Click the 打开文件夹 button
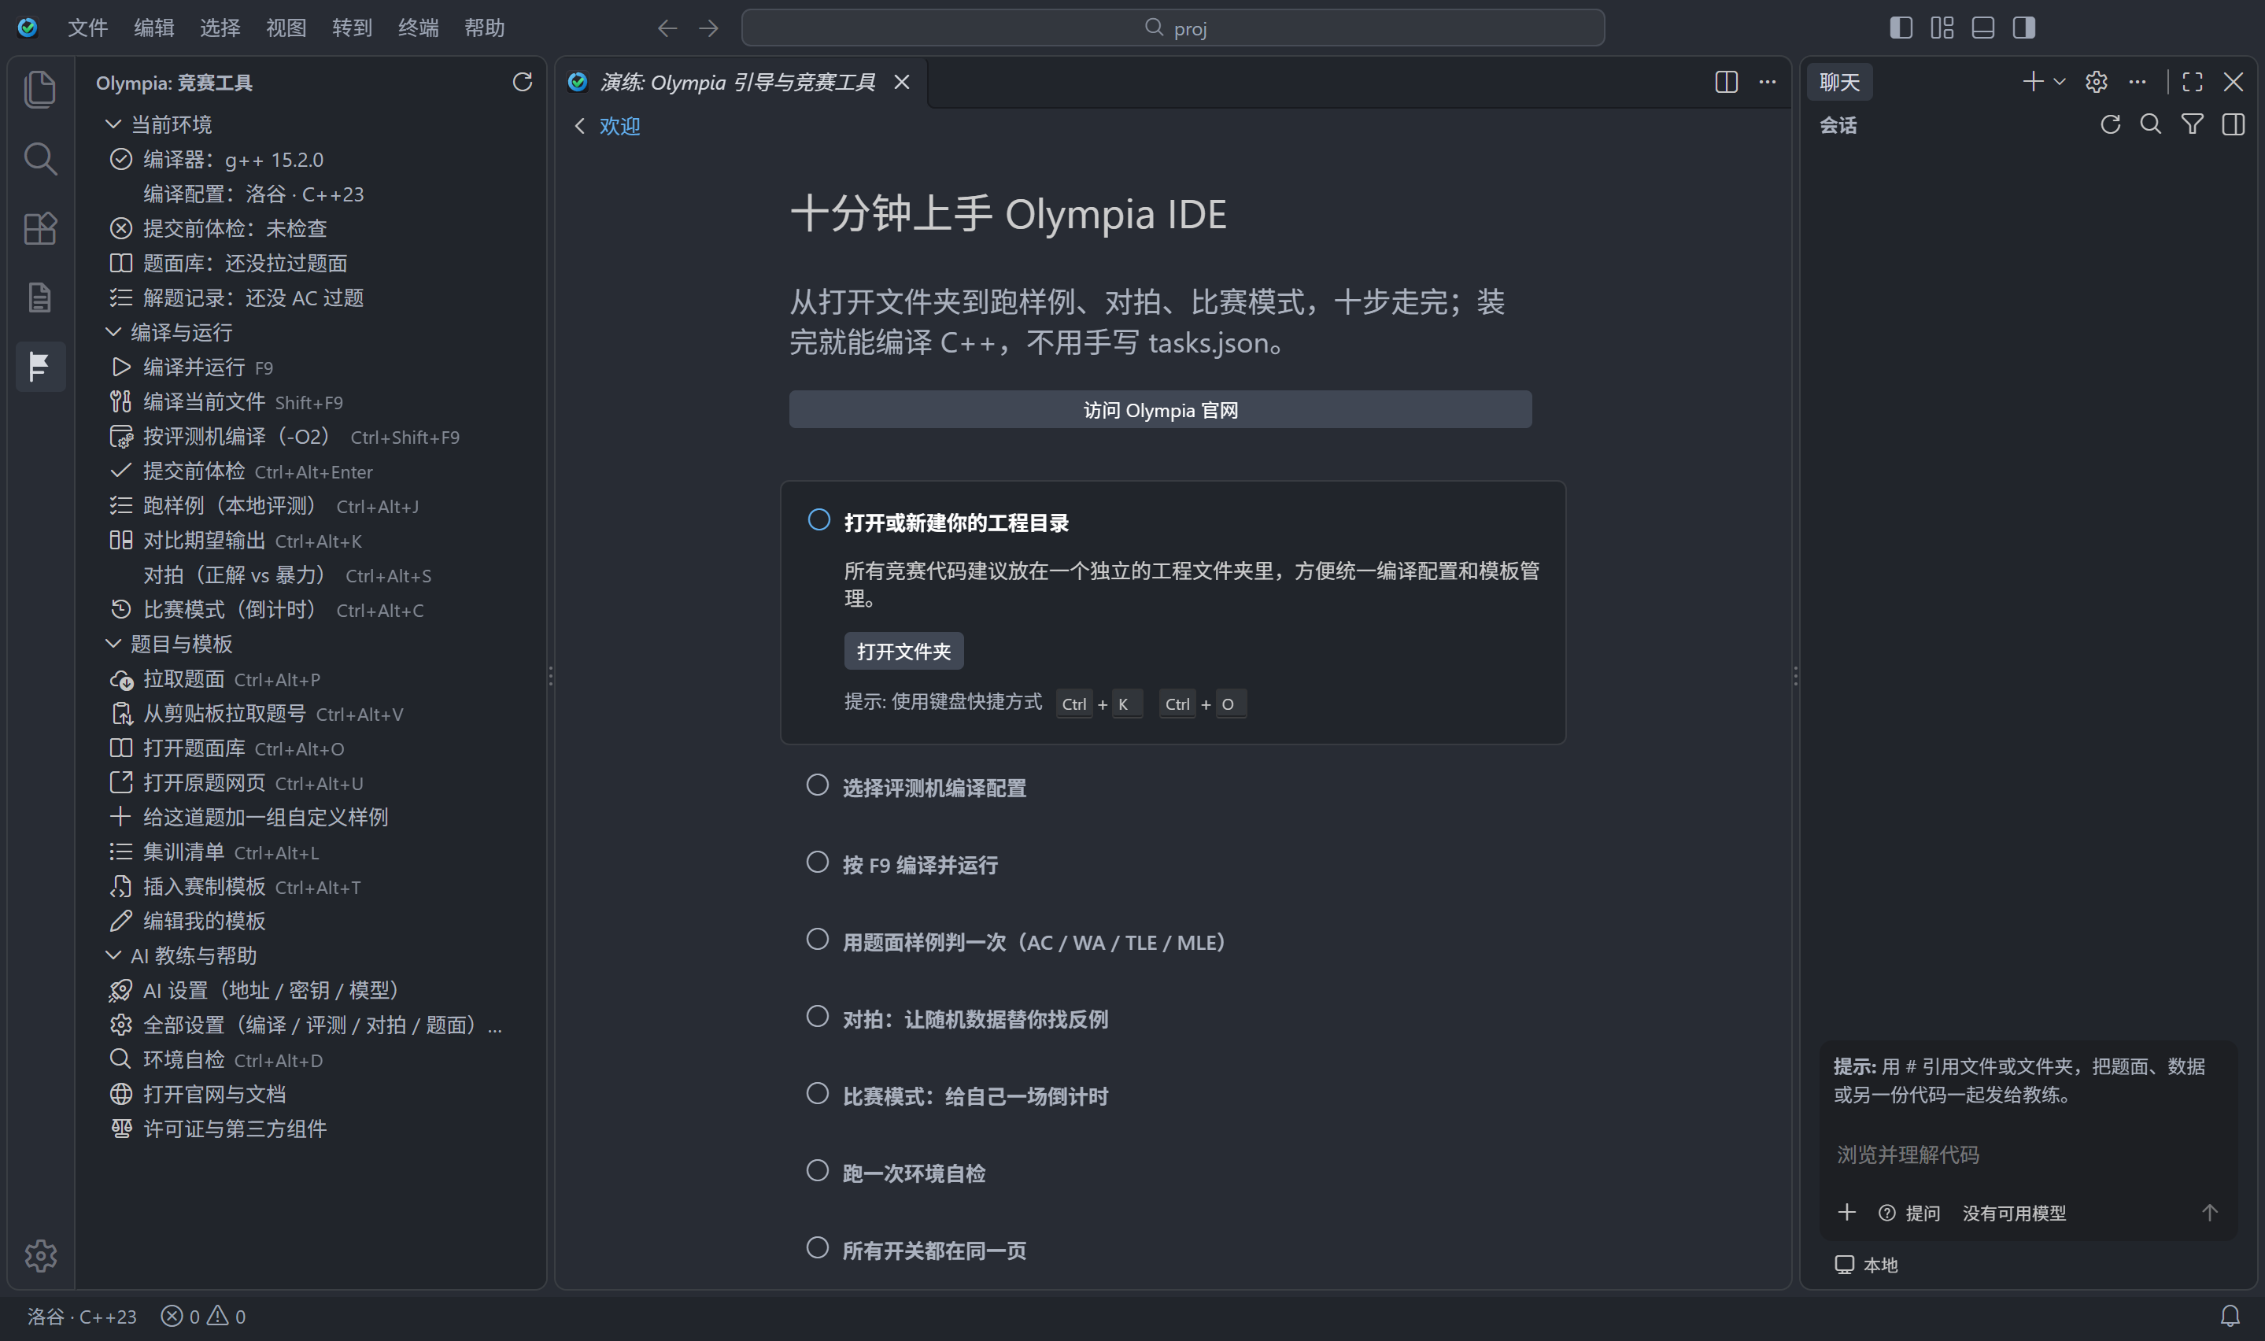This screenshot has height=1341, width=2265. click(903, 652)
